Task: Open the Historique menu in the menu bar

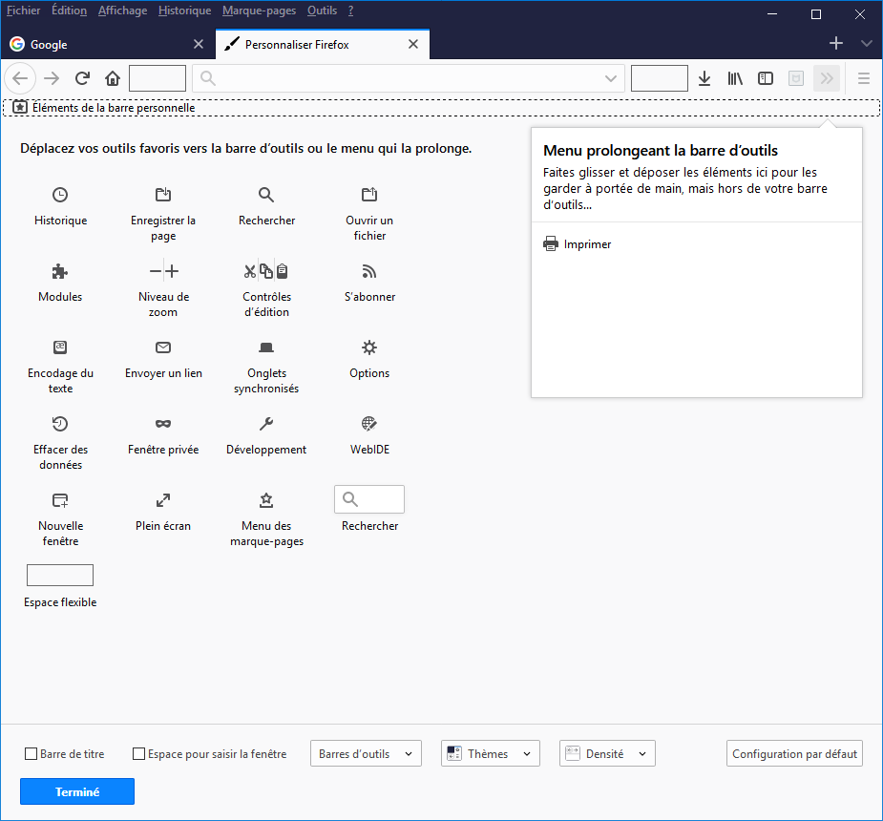Action: coord(184,11)
